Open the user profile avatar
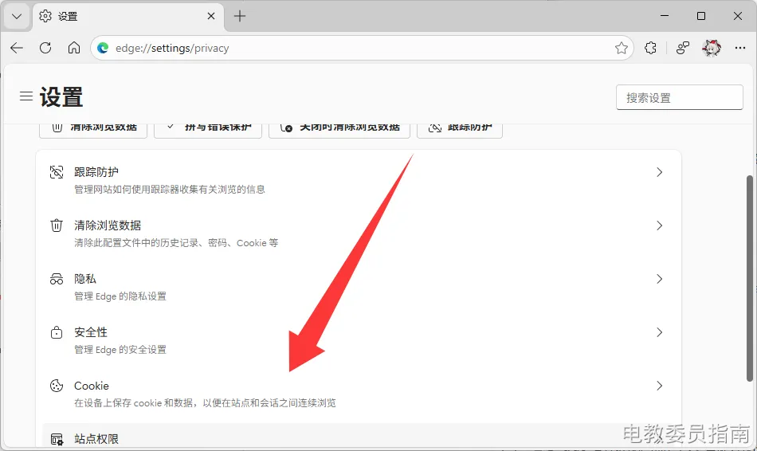 coord(711,48)
